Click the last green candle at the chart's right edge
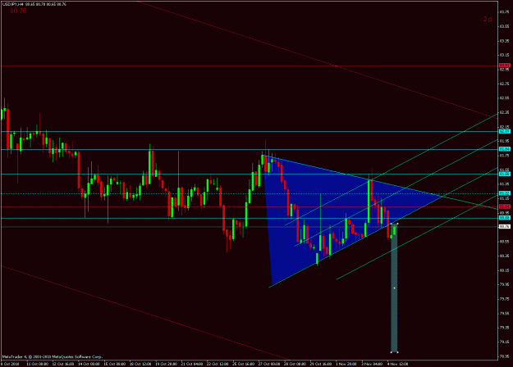This screenshot has height=367, width=513. pyautogui.click(x=395, y=229)
